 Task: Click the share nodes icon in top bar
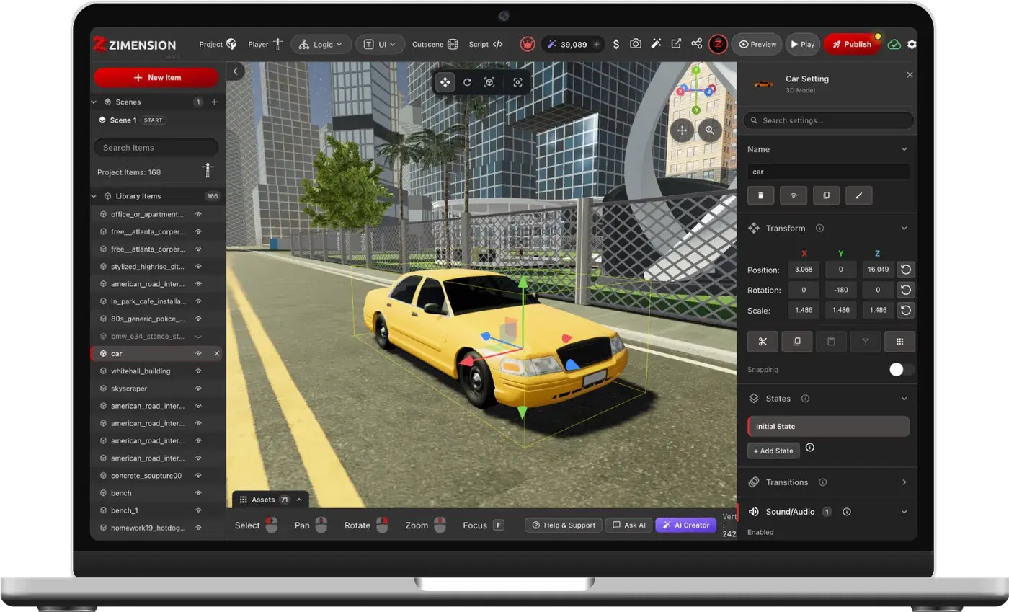pyautogui.click(x=696, y=44)
